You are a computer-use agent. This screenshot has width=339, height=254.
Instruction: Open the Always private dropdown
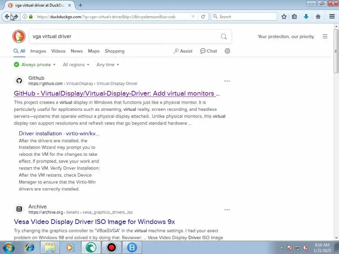(35, 64)
